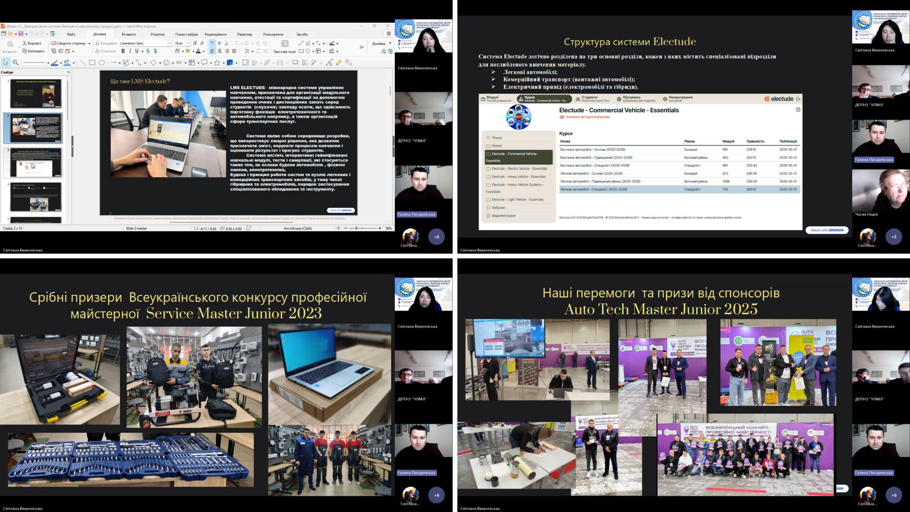Select the Ellipse shape tool

[x=101, y=63]
